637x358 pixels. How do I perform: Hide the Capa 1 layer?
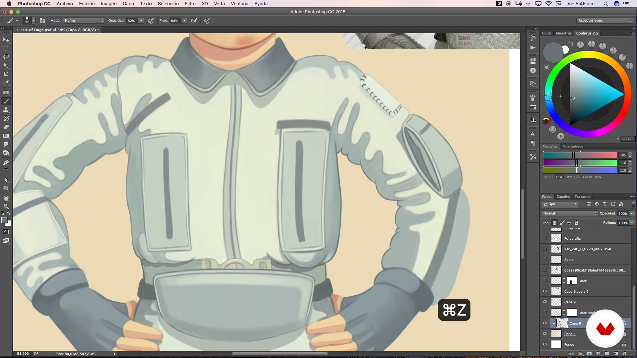tap(545, 334)
